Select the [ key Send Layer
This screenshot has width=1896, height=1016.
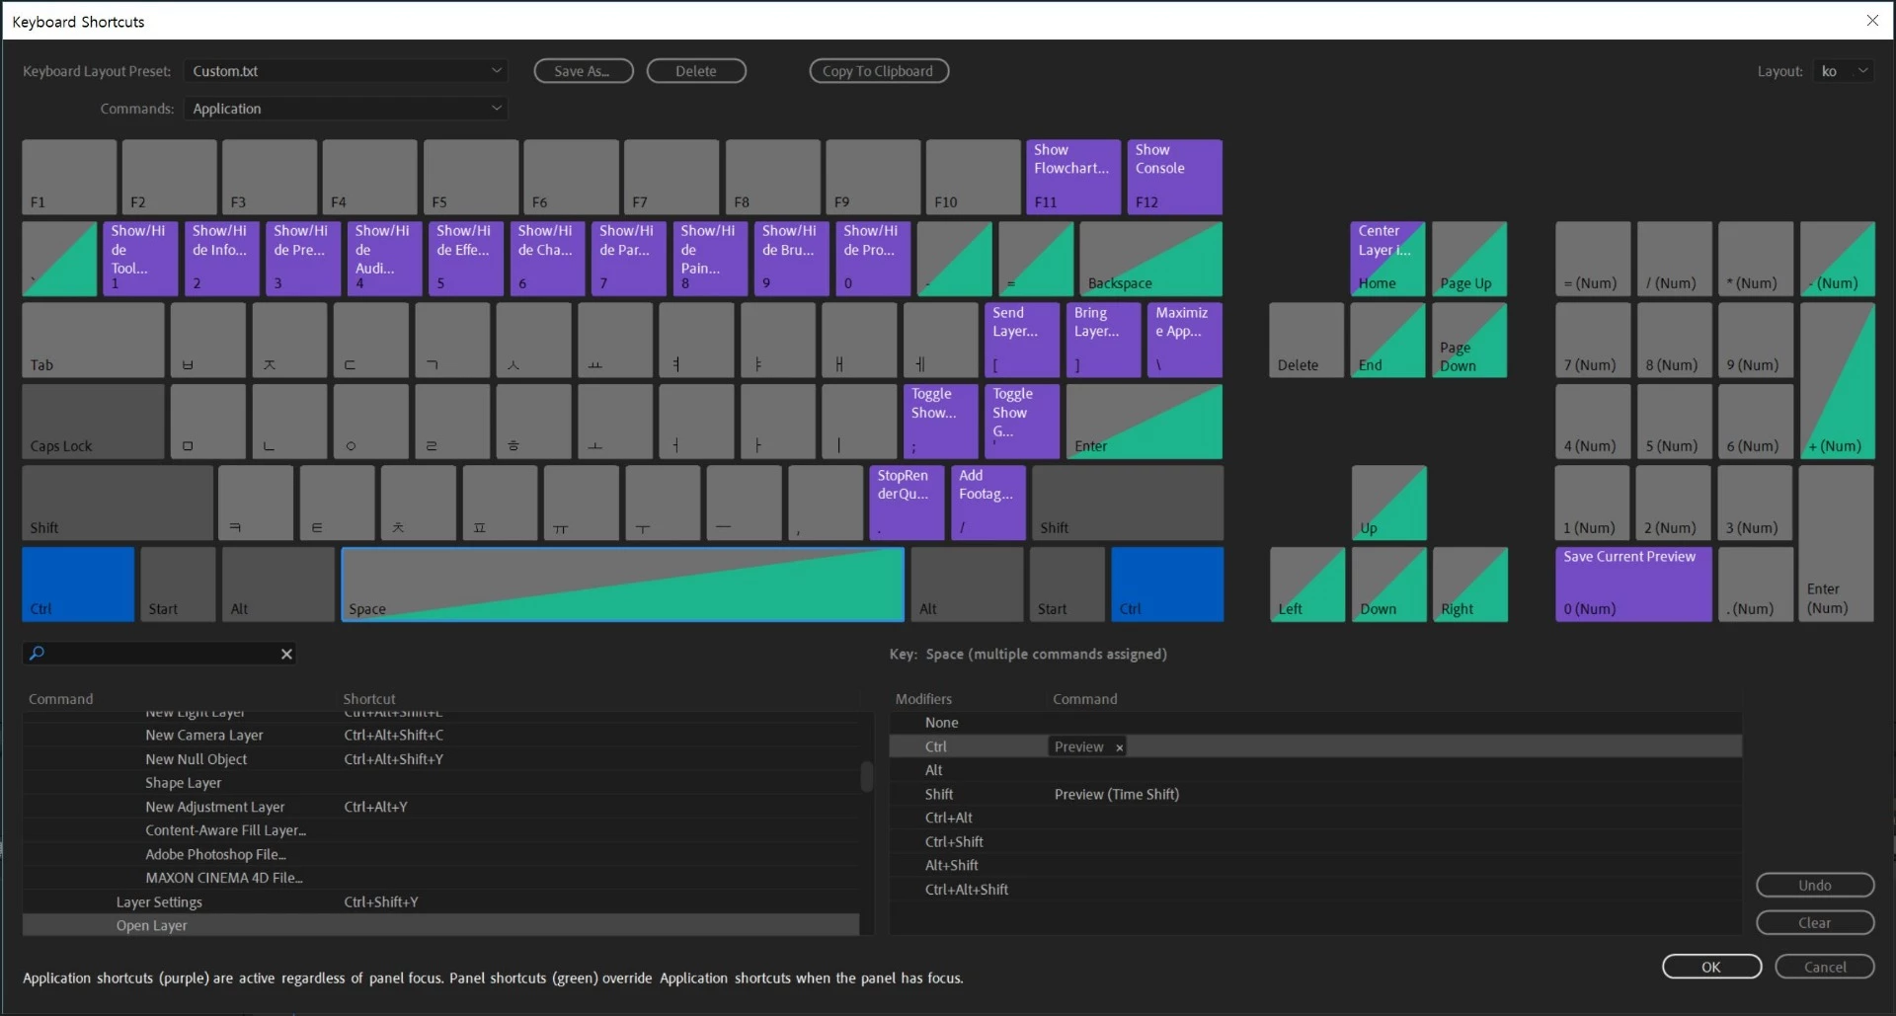[1022, 340]
